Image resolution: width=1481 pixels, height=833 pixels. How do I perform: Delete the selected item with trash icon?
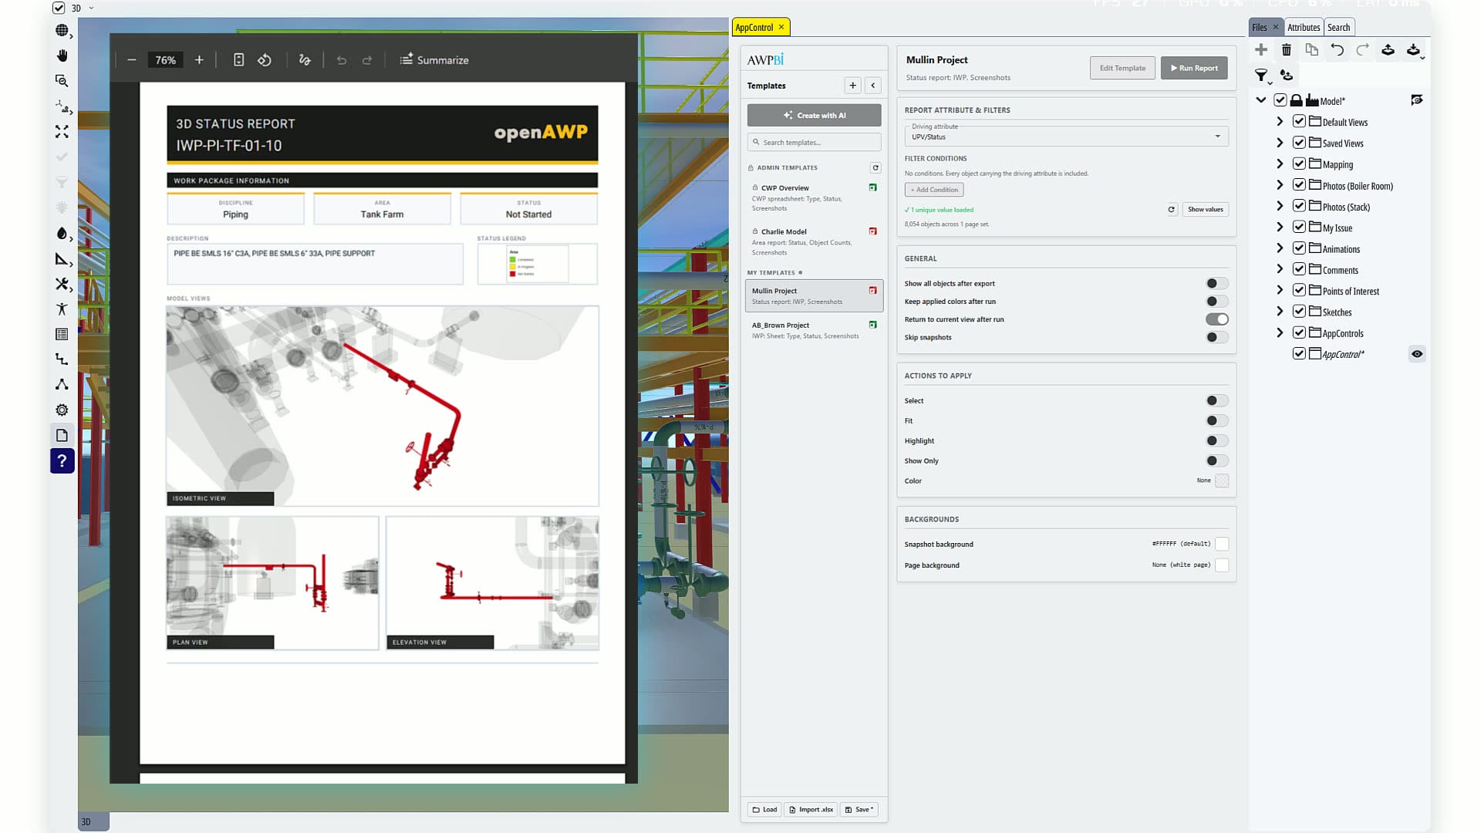(x=1287, y=49)
